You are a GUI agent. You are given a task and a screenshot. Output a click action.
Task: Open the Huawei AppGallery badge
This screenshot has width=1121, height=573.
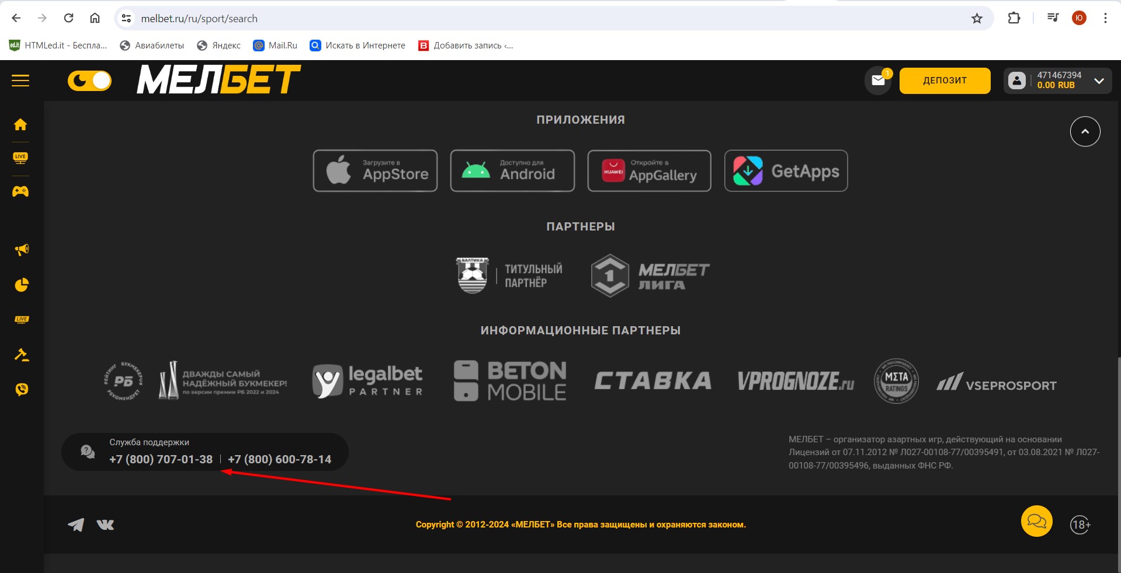pos(649,171)
